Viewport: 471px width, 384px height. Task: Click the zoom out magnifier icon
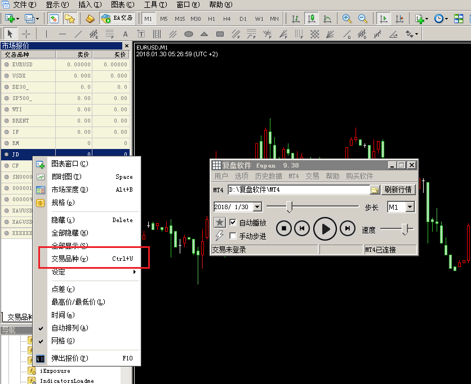(362, 19)
